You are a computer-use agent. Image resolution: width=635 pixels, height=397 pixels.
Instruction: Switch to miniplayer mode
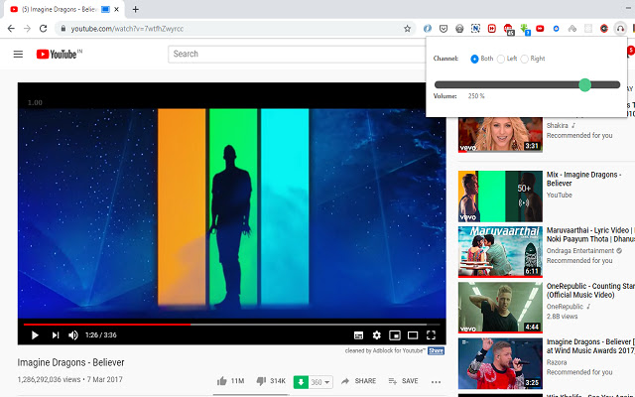click(395, 335)
